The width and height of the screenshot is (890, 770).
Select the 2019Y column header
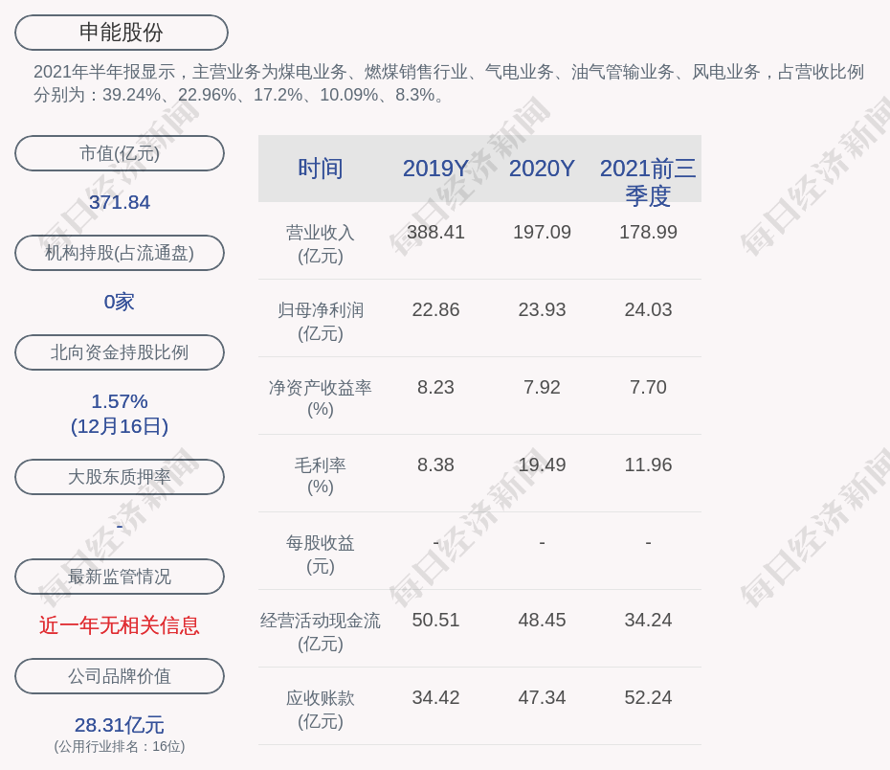point(435,169)
